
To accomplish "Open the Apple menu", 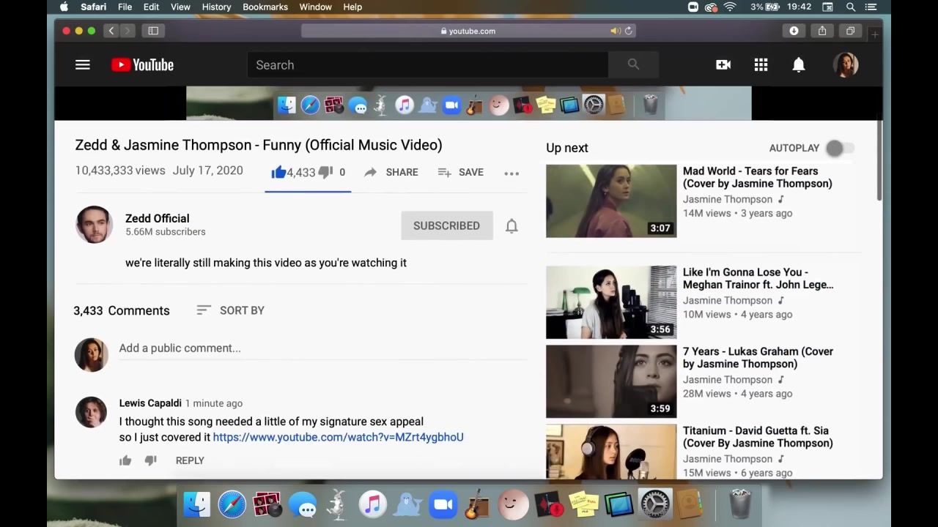I will (64, 7).
